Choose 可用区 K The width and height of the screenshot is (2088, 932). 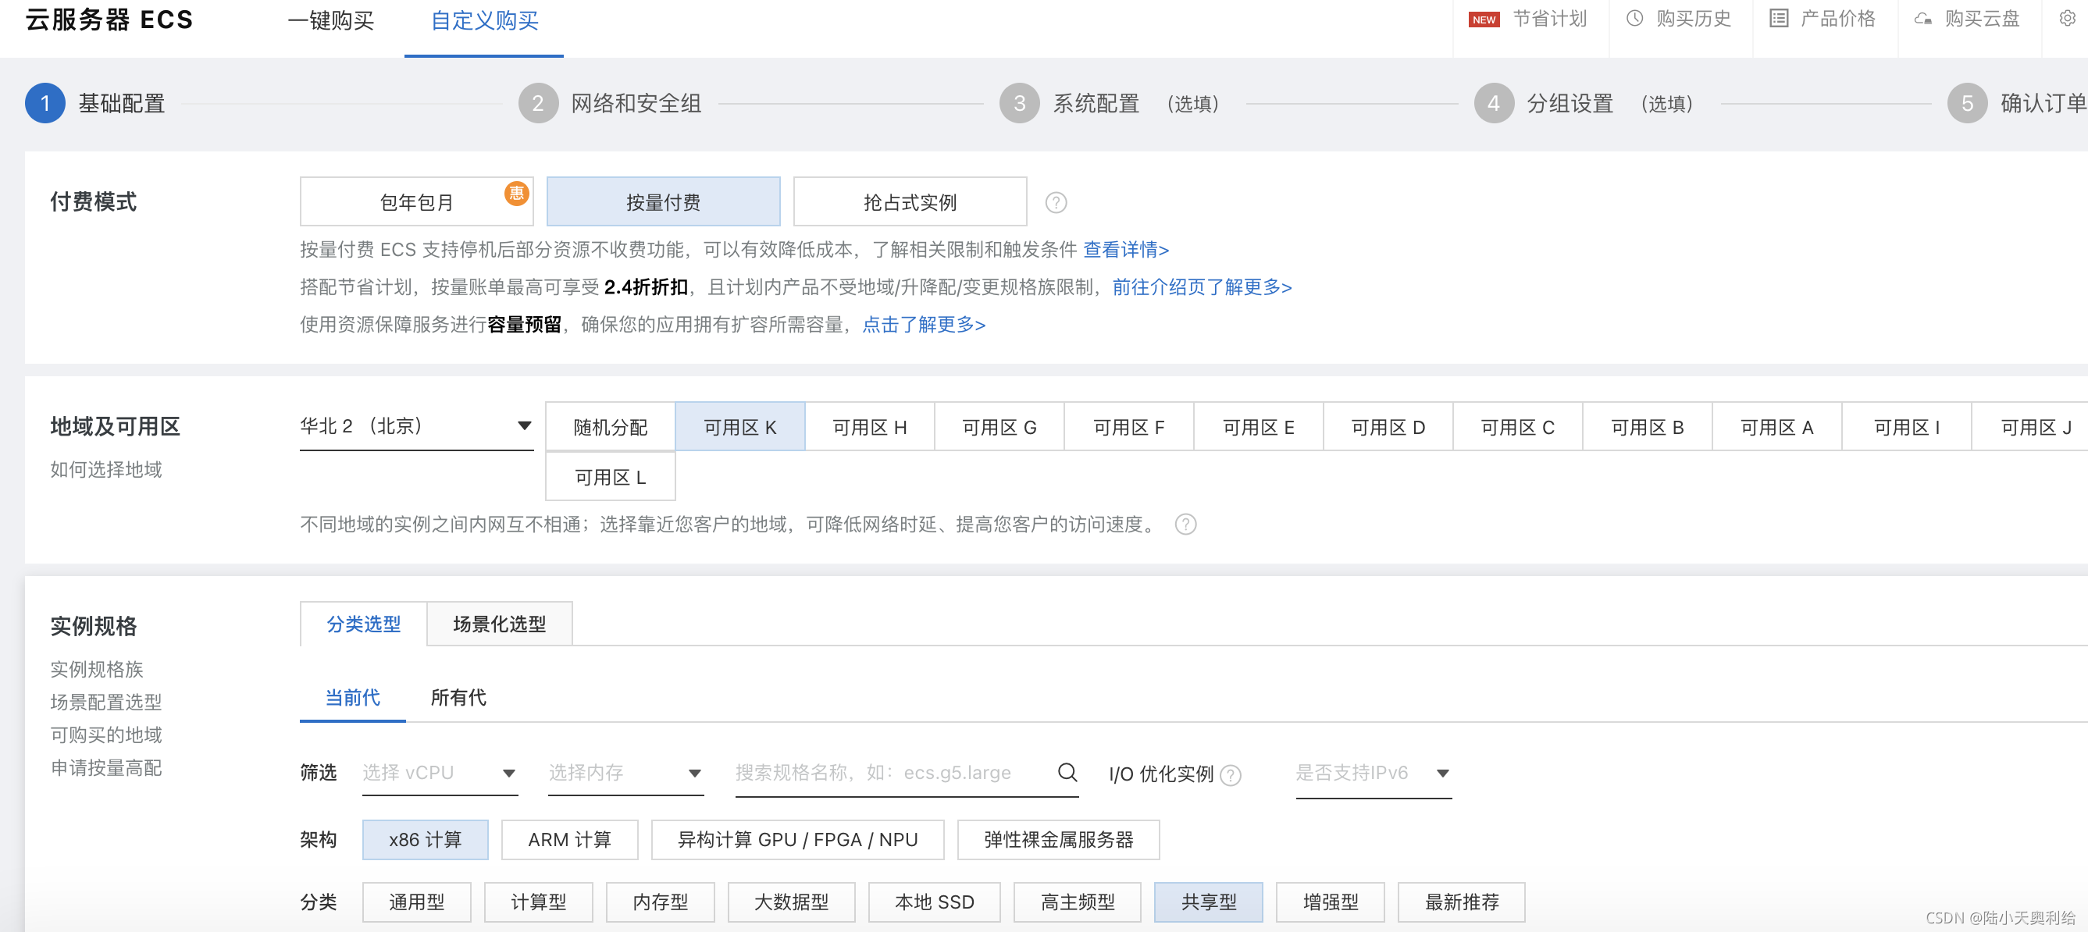pyautogui.click(x=740, y=427)
